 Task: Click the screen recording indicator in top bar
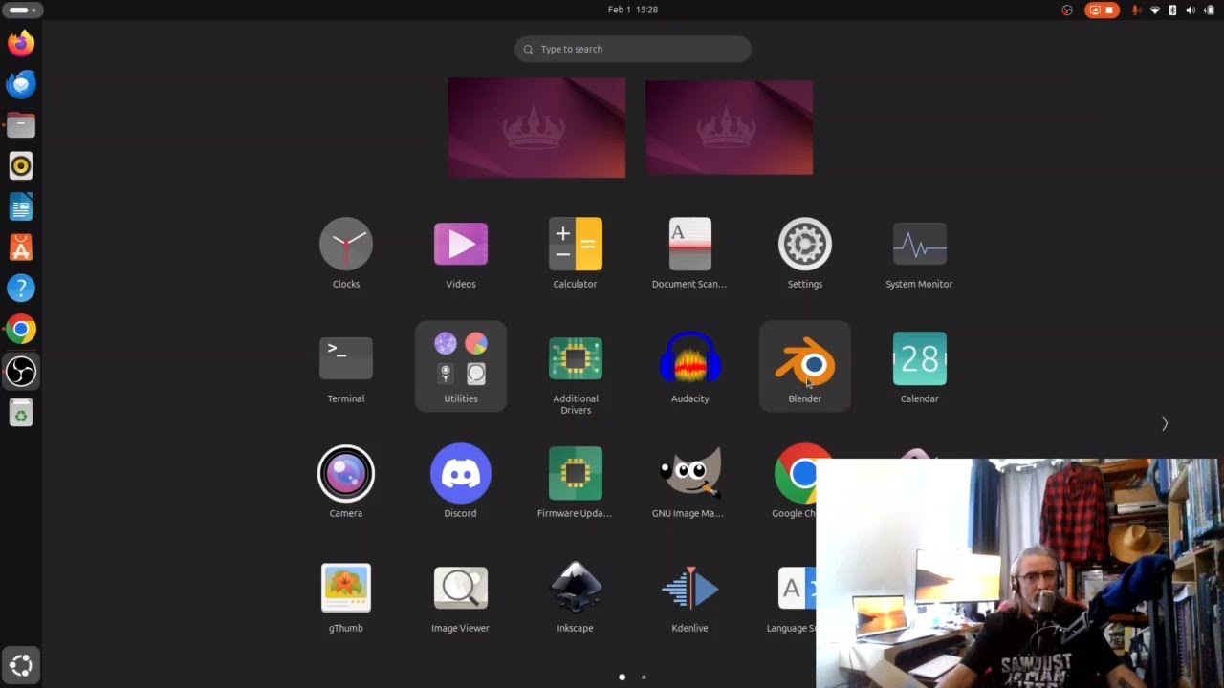coord(1102,10)
